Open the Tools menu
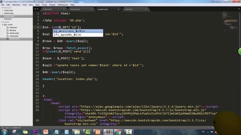 tap(44, 5)
